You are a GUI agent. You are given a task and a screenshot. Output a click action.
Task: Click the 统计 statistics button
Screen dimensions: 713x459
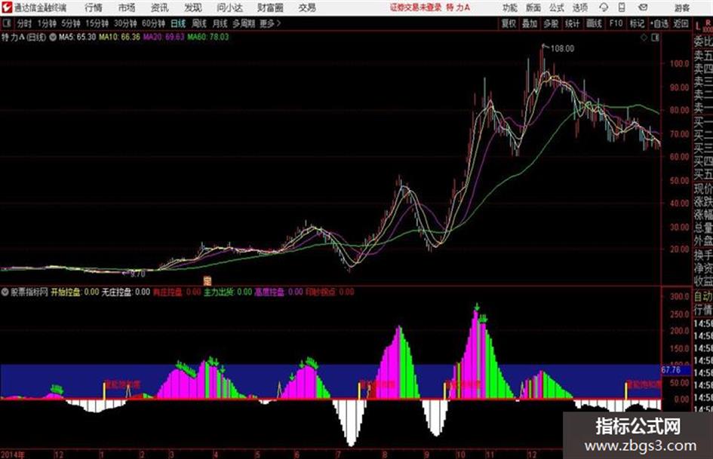(572, 23)
